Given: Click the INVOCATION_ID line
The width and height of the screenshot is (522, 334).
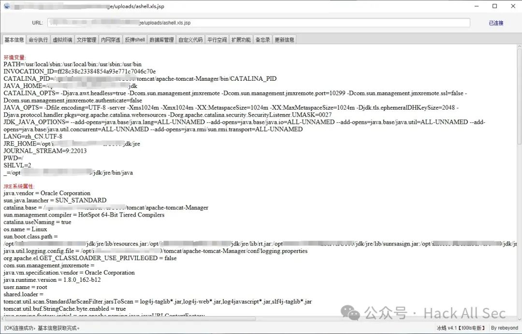Looking at the screenshot, I should (80, 71).
